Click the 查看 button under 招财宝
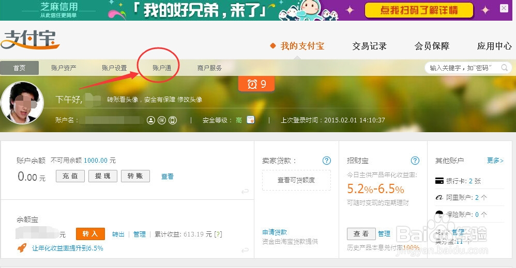Screen dimensions: 516x268 coord(361,234)
